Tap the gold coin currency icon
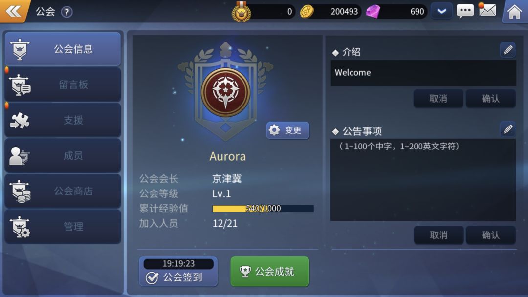The image size is (528, 297). [x=307, y=12]
